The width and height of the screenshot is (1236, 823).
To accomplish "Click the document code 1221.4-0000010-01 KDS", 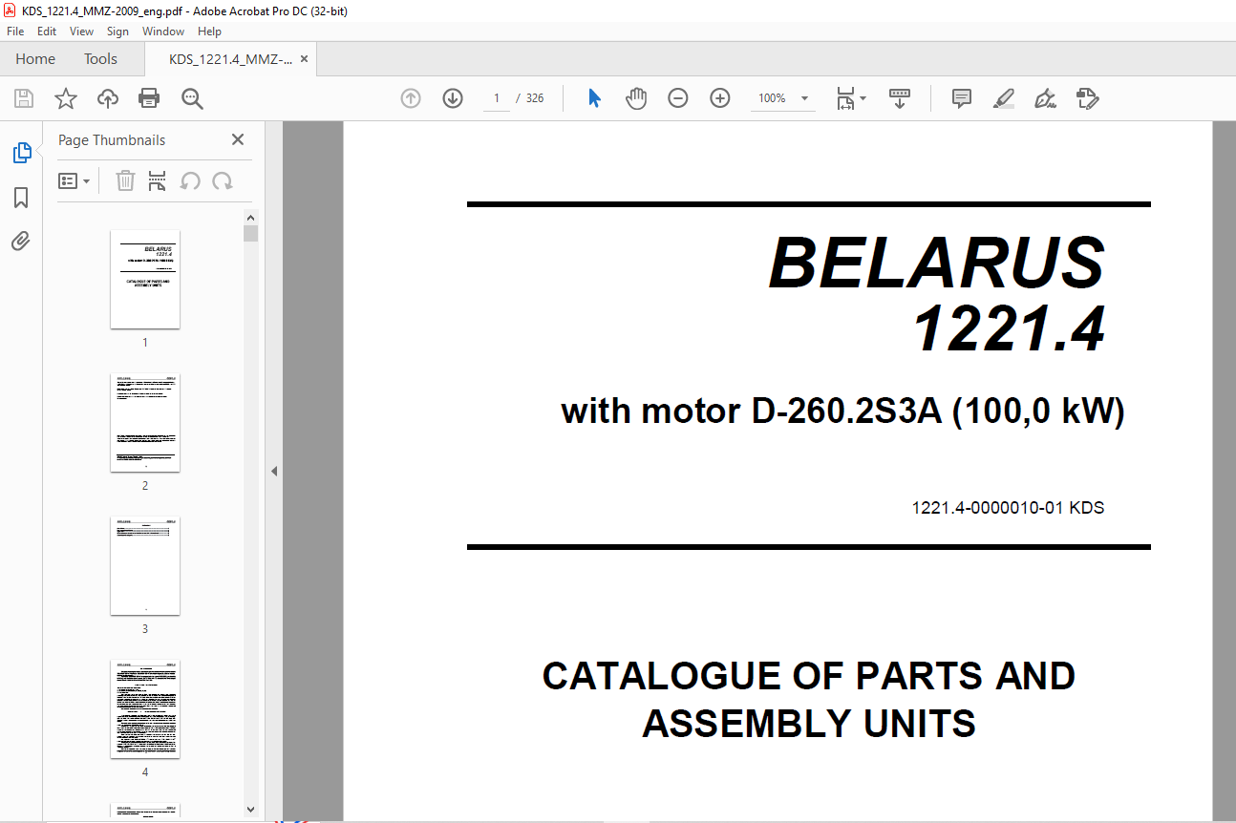I will [x=1008, y=508].
